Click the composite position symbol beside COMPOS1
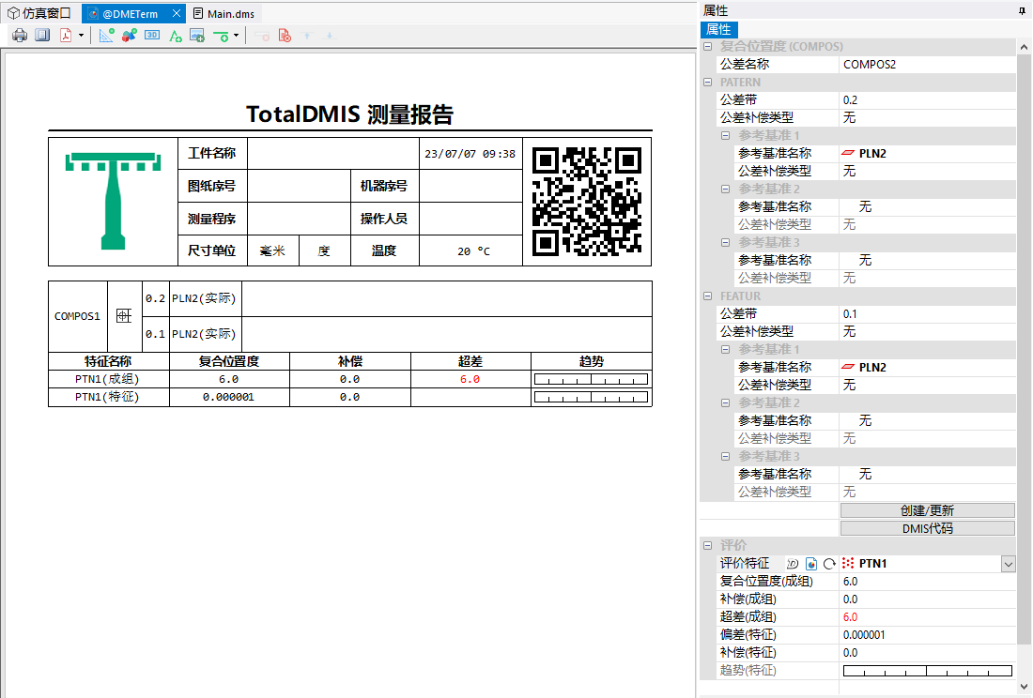 tap(124, 316)
